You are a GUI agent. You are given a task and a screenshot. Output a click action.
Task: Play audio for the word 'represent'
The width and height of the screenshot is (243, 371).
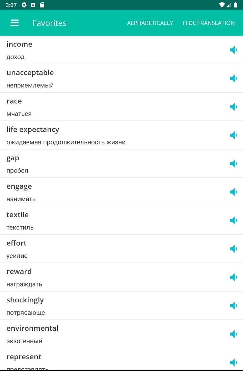coord(233,363)
